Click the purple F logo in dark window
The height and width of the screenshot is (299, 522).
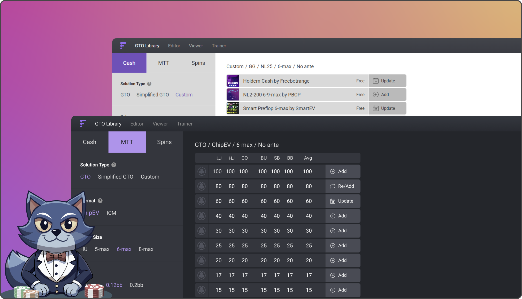(x=83, y=124)
